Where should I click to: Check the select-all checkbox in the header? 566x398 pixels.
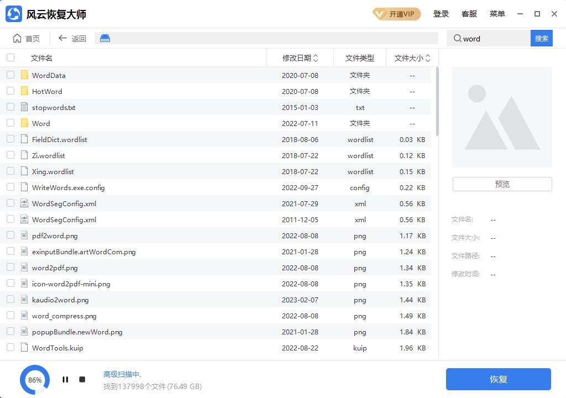click(10, 57)
